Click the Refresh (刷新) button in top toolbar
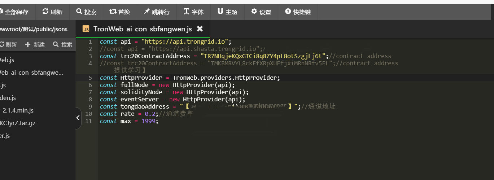The image size is (494, 180). [x=52, y=12]
